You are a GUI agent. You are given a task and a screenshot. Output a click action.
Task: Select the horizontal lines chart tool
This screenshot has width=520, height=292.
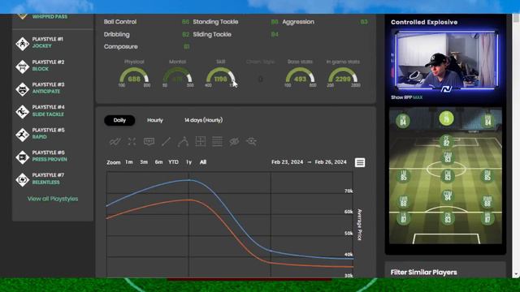tap(217, 141)
